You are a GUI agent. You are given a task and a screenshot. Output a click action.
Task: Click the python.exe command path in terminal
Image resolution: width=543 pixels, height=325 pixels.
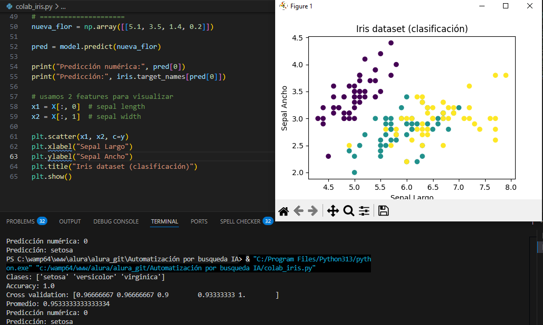point(189,263)
